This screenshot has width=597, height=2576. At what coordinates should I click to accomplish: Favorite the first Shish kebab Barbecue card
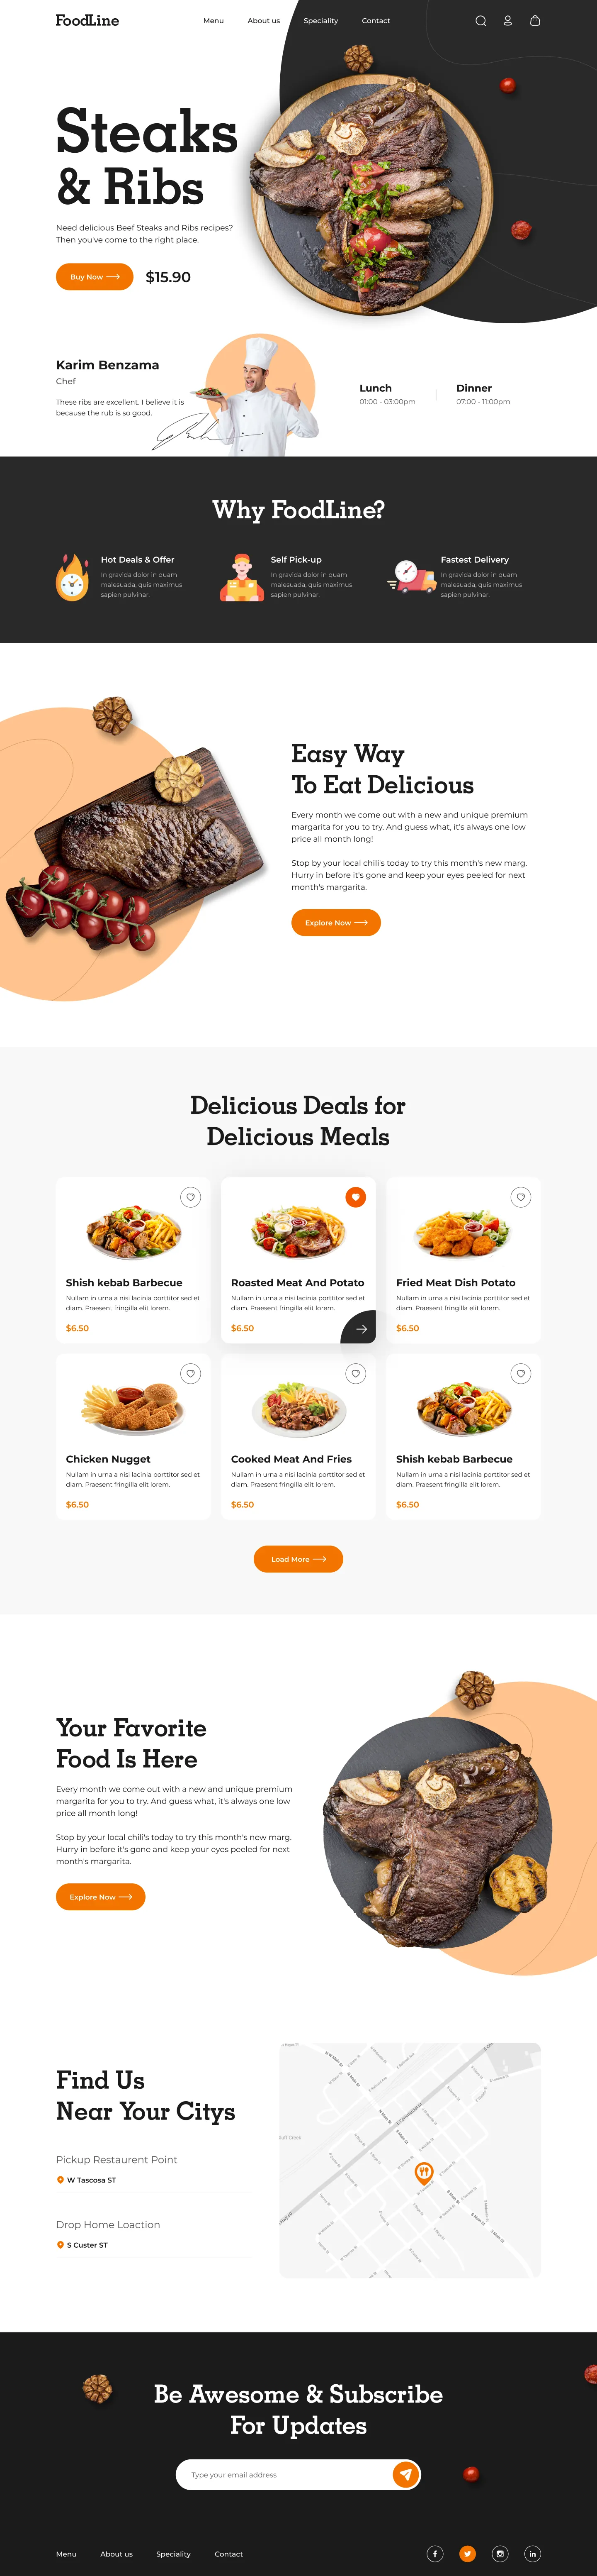[191, 1197]
